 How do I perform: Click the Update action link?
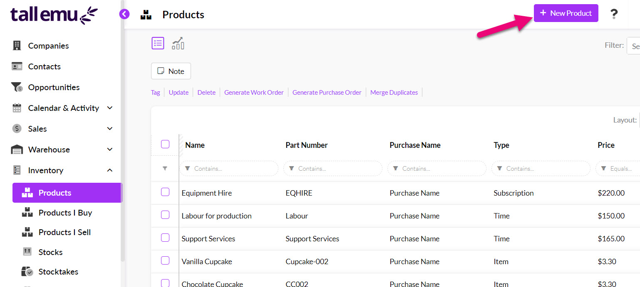pyautogui.click(x=179, y=93)
